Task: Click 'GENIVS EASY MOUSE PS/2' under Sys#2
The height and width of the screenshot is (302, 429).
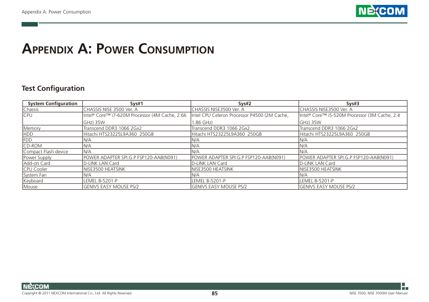Action: click(219, 187)
